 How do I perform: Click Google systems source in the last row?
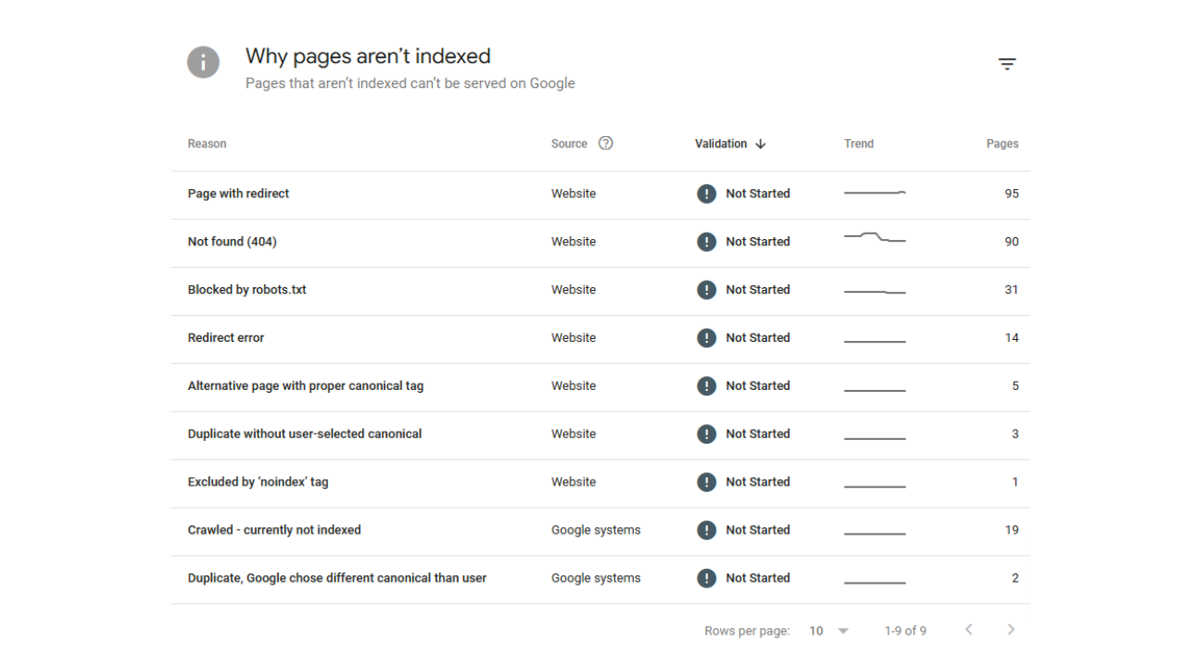pos(596,579)
